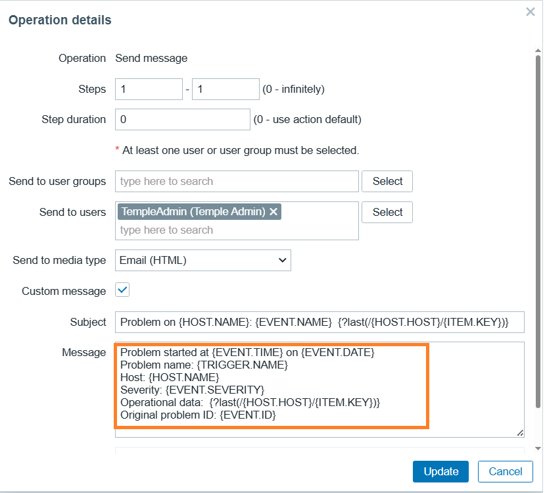The image size is (545, 493).
Task: Click Select next to user groups
Action: [x=387, y=181]
